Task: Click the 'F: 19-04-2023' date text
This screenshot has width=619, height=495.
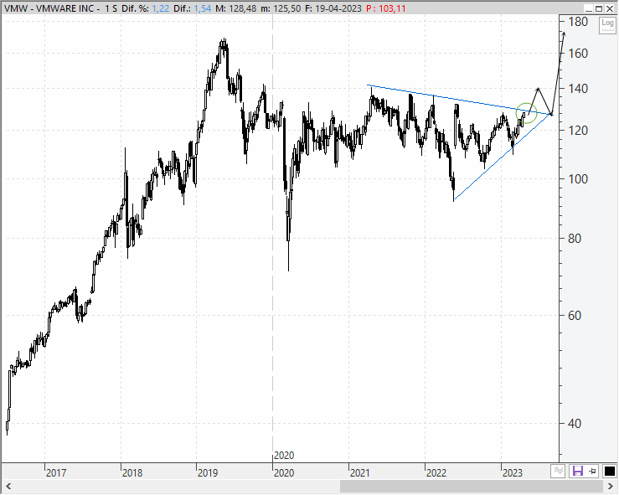Action: tap(333, 8)
